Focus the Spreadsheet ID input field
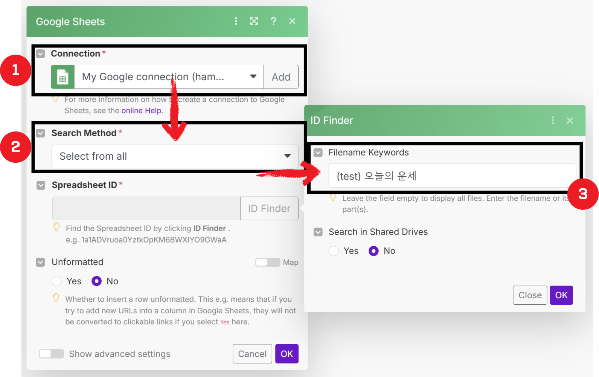 click(146, 208)
